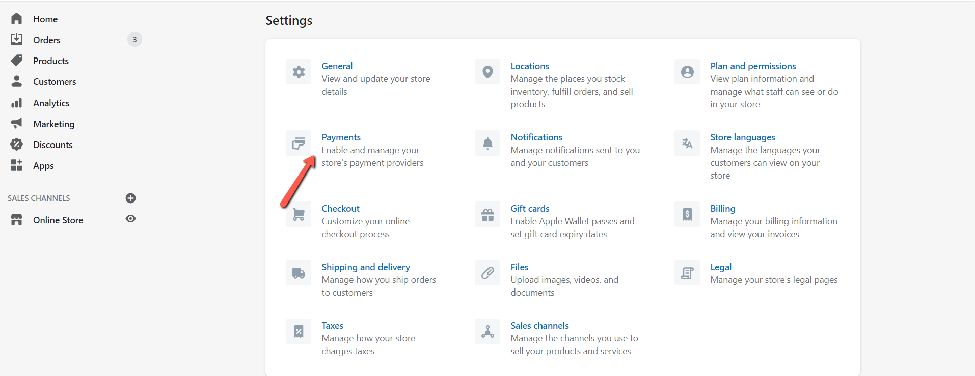Viewport: 975px width, 376px height.
Task: Open Analytics from the sidebar menu
Action: tap(51, 103)
